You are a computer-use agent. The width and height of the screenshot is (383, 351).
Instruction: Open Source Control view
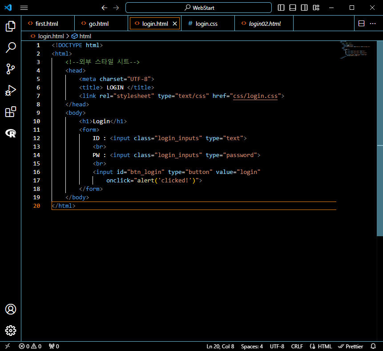[11, 69]
